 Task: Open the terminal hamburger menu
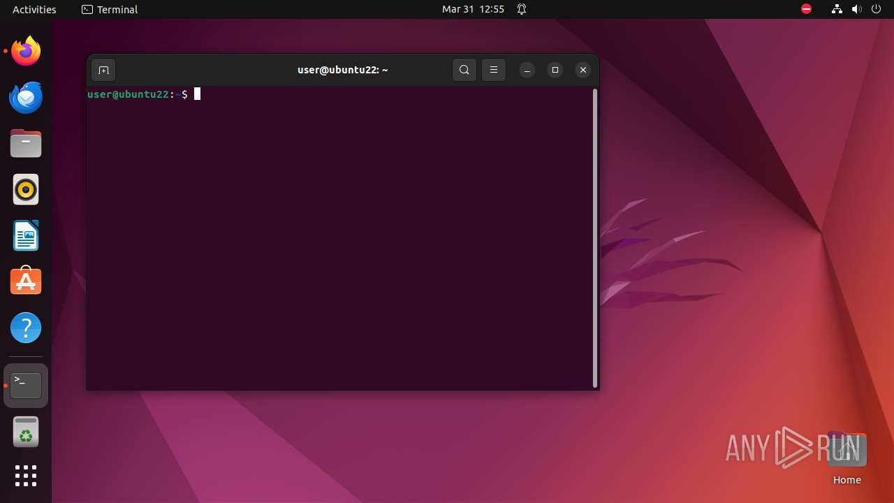[494, 70]
